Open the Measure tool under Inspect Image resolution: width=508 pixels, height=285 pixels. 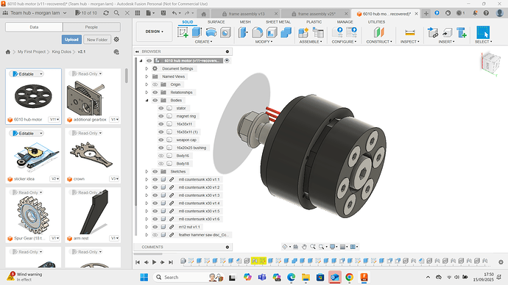tap(410, 32)
